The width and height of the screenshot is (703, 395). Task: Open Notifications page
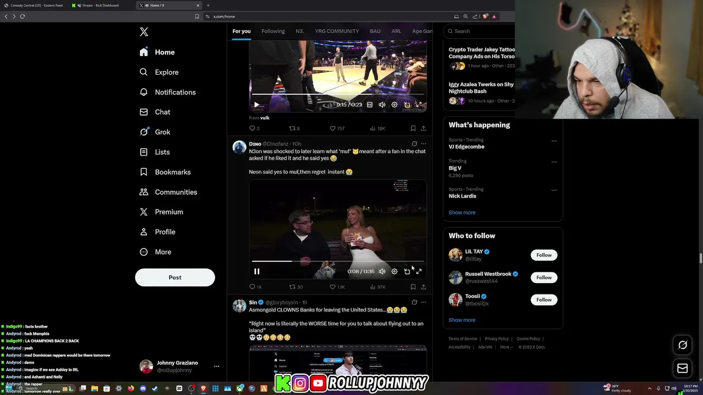168,92
